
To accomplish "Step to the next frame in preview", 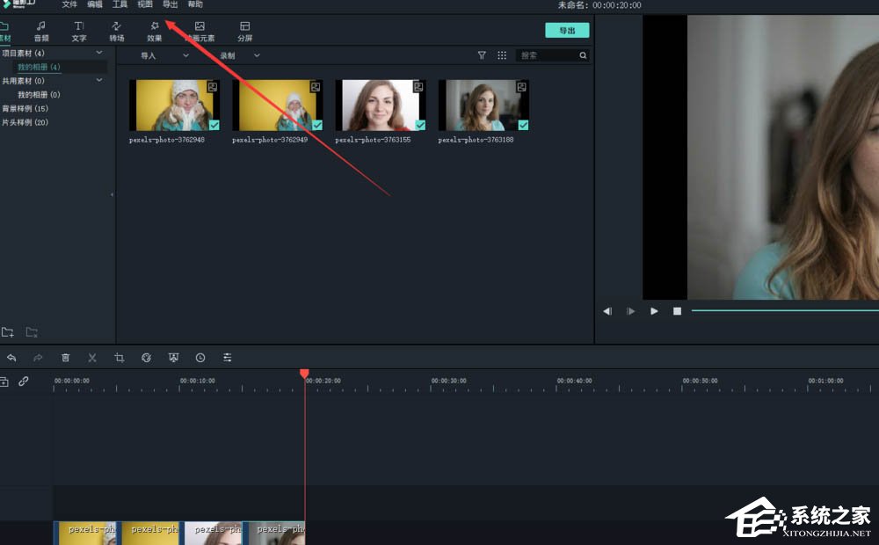I will (630, 311).
